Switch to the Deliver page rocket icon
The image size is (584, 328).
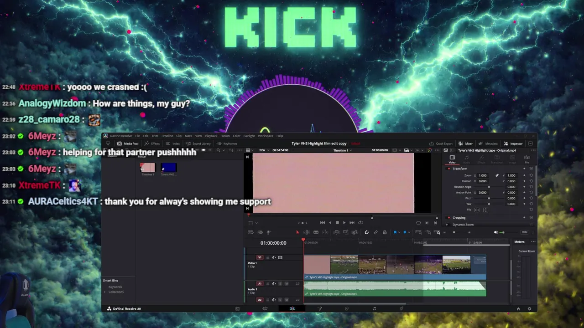[x=401, y=308]
